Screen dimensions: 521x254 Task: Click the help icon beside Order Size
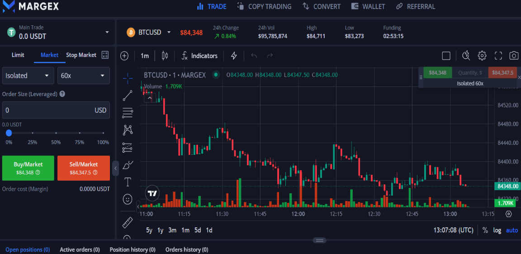pyautogui.click(x=62, y=94)
